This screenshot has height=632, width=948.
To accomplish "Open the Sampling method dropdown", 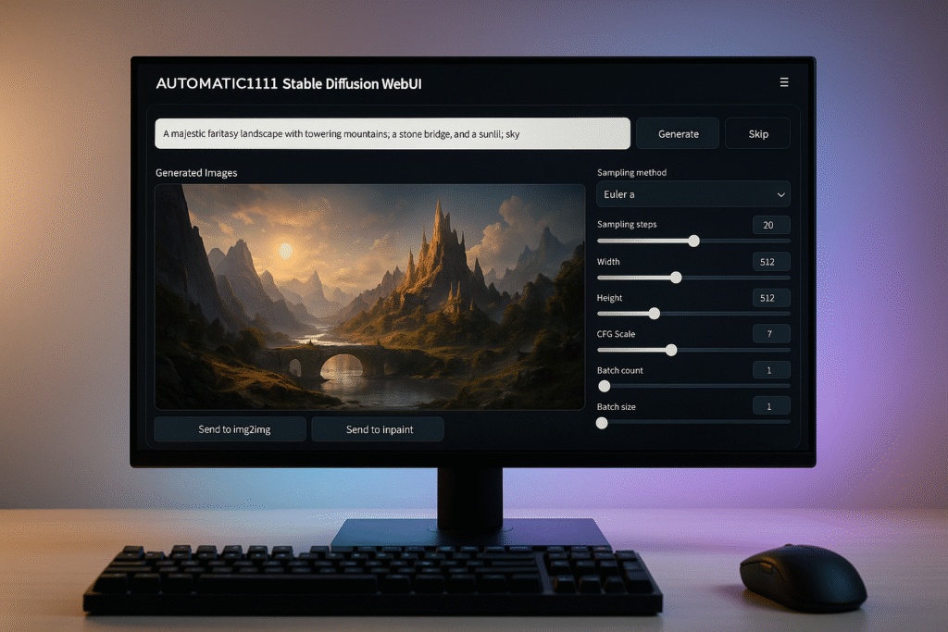I will tap(692, 194).
